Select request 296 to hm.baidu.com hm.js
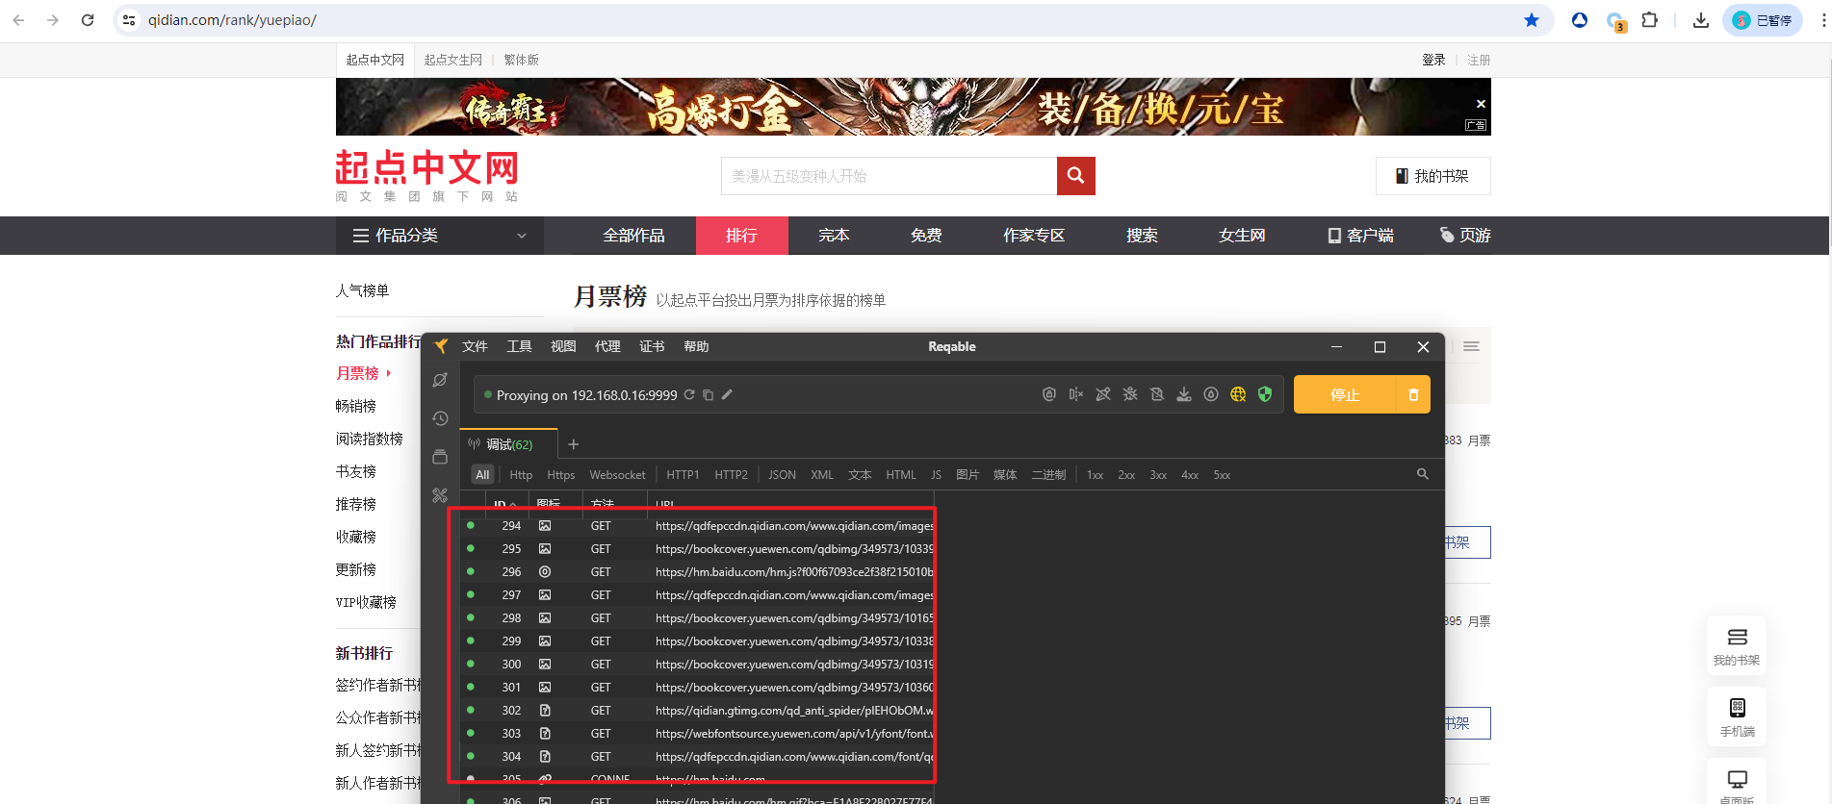 pos(698,572)
